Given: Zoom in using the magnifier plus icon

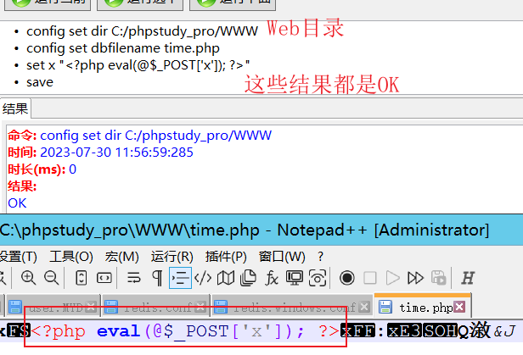Looking at the screenshot, I should (28, 278).
